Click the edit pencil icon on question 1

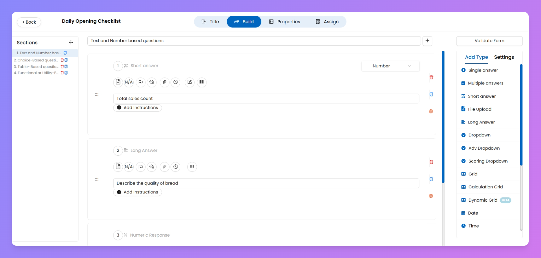[x=189, y=82]
